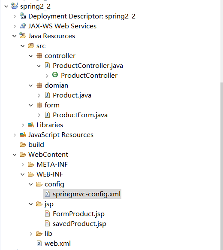The width and height of the screenshot is (223, 250).
Task: Click the config folder icon
Action: [x=39, y=184]
